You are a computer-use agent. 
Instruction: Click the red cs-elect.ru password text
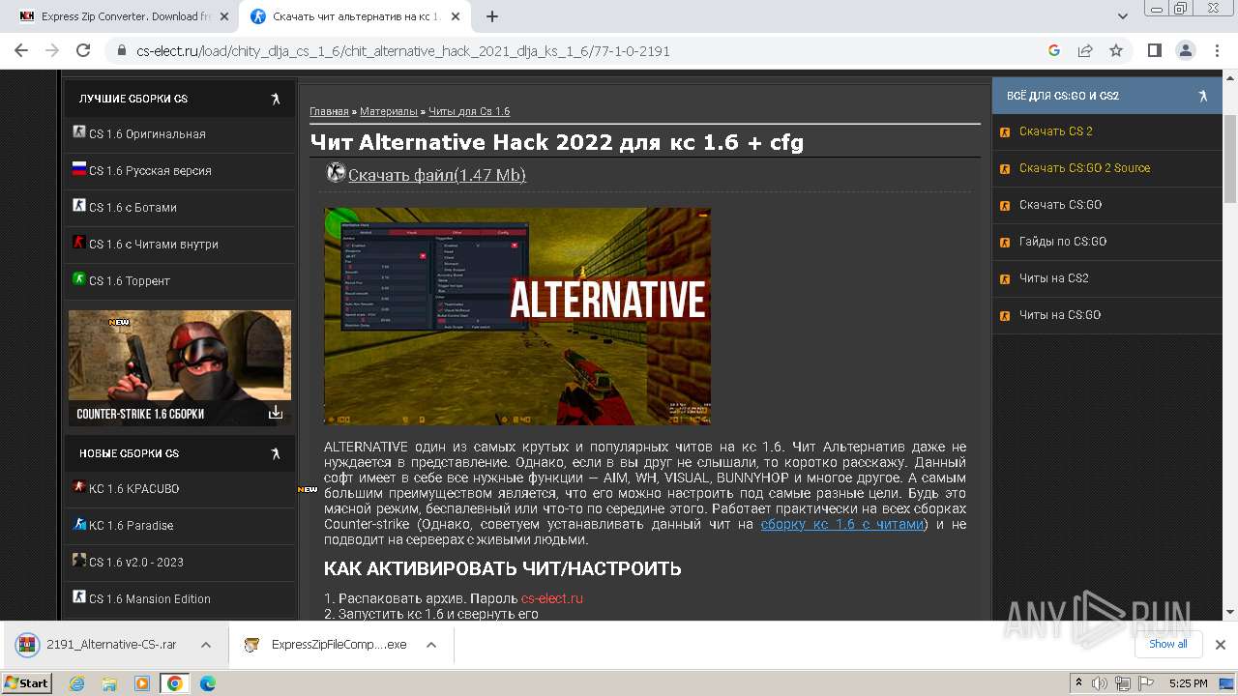pyautogui.click(x=552, y=598)
